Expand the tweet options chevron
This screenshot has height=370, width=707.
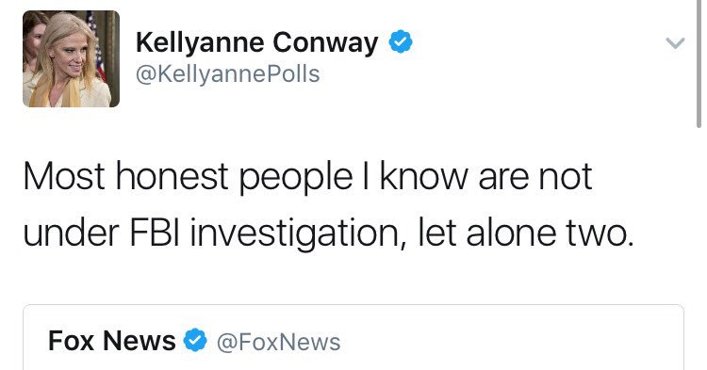click(675, 42)
